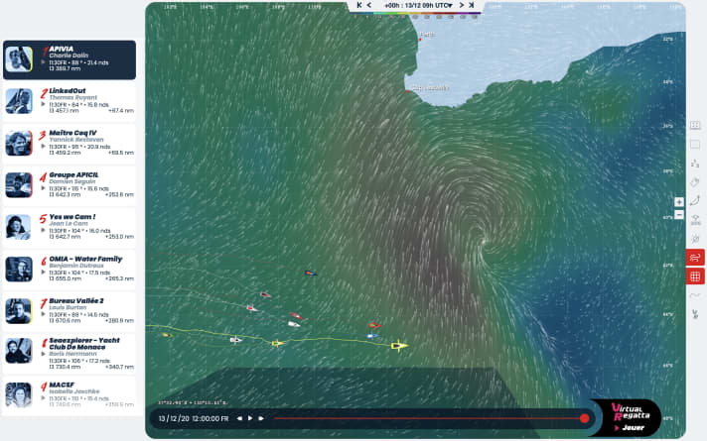The width and height of the screenshot is (707, 441).
Task: Click the Cap Leeuwin label on map
Action: tap(430, 88)
